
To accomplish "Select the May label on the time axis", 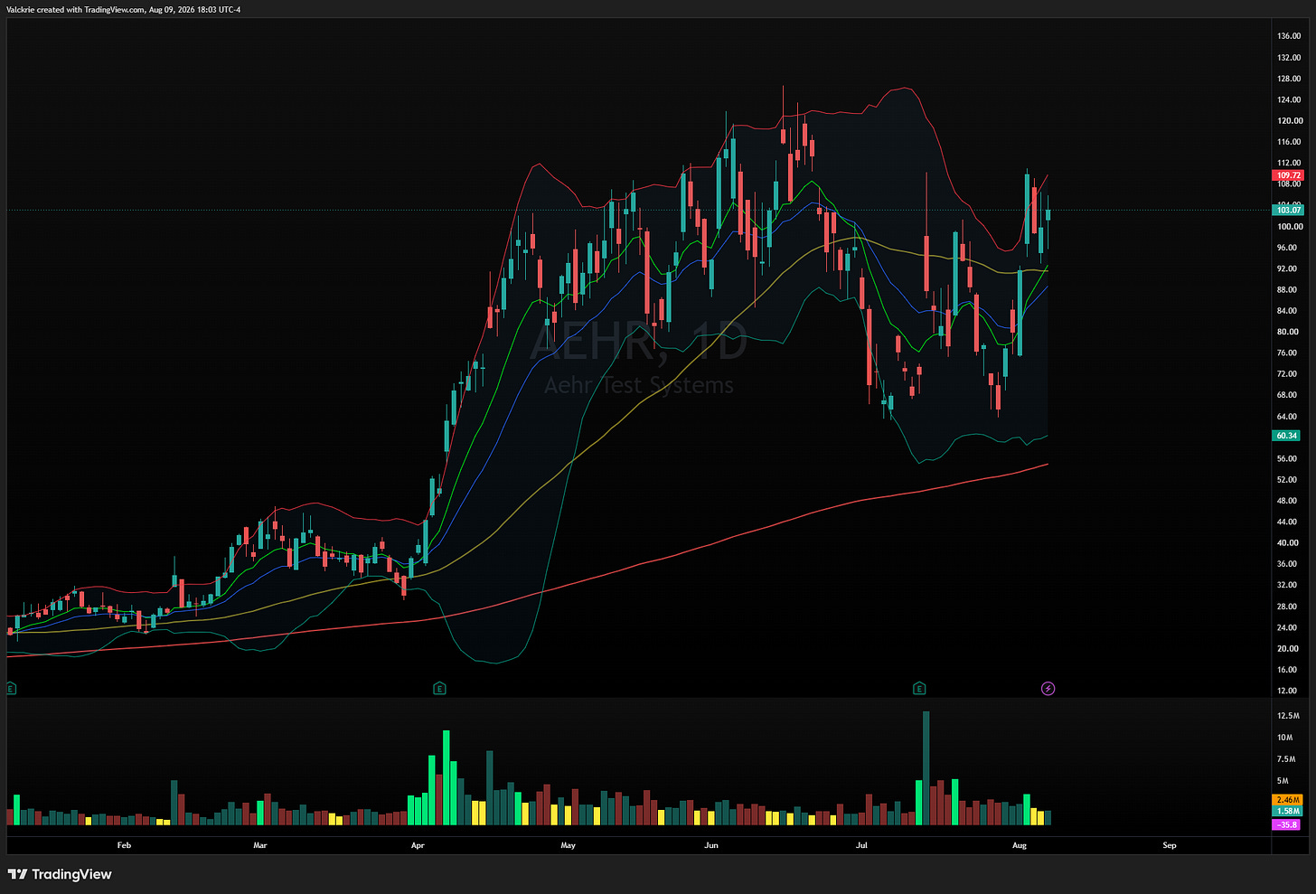I will (x=568, y=845).
